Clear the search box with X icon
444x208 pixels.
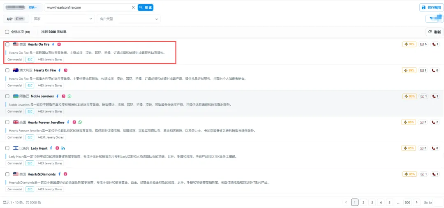[133, 8]
